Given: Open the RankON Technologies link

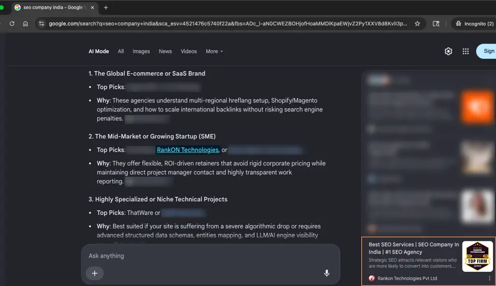Looking at the screenshot, I should click(x=188, y=150).
